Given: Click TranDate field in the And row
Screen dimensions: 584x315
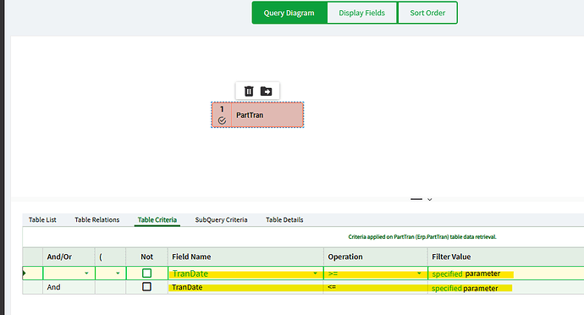Looking at the screenshot, I should (245, 287).
